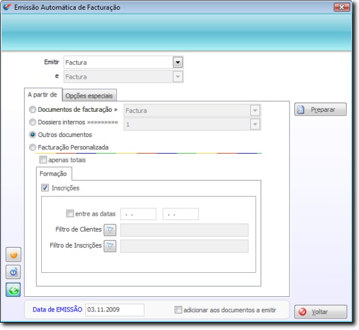The image size is (359, 330).
Task: Expand the Emitir Factura dropdown
Action: [178, 62]
